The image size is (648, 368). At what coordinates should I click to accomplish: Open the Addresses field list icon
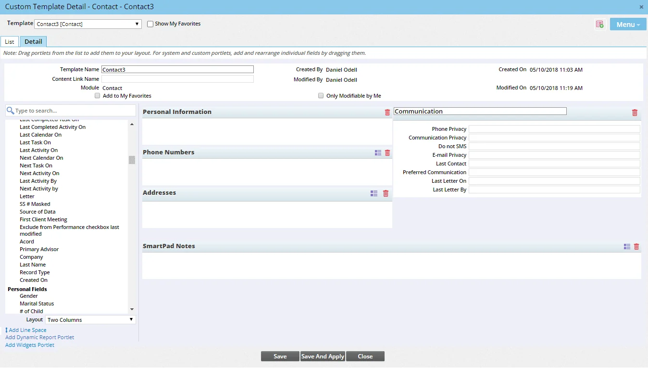click(374, 193)
